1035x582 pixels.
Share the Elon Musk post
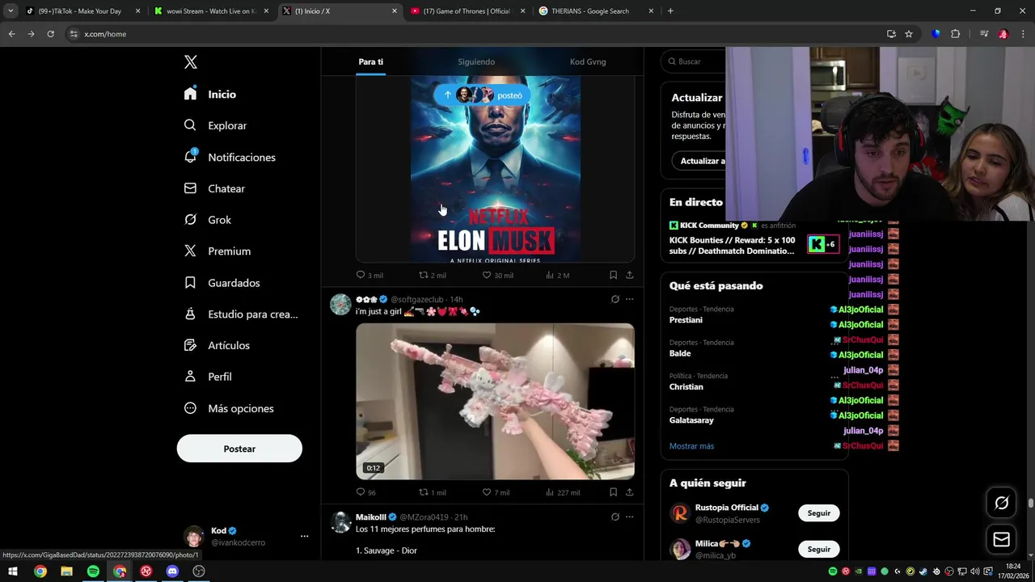point(629,275)
